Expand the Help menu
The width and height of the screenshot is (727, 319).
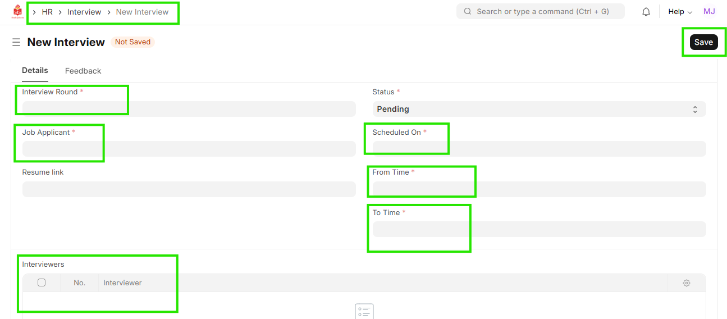[x=680, y=12]
